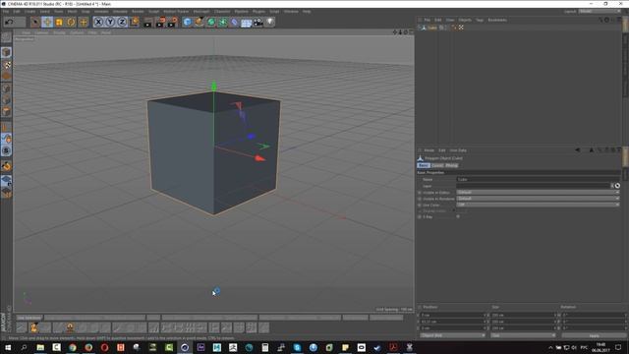Switch to Polygons mode in left palette
Viewport: 629px width, 354px height.
(x=6, y=111)
